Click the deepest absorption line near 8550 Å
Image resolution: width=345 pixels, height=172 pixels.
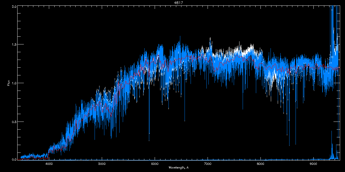289,145
